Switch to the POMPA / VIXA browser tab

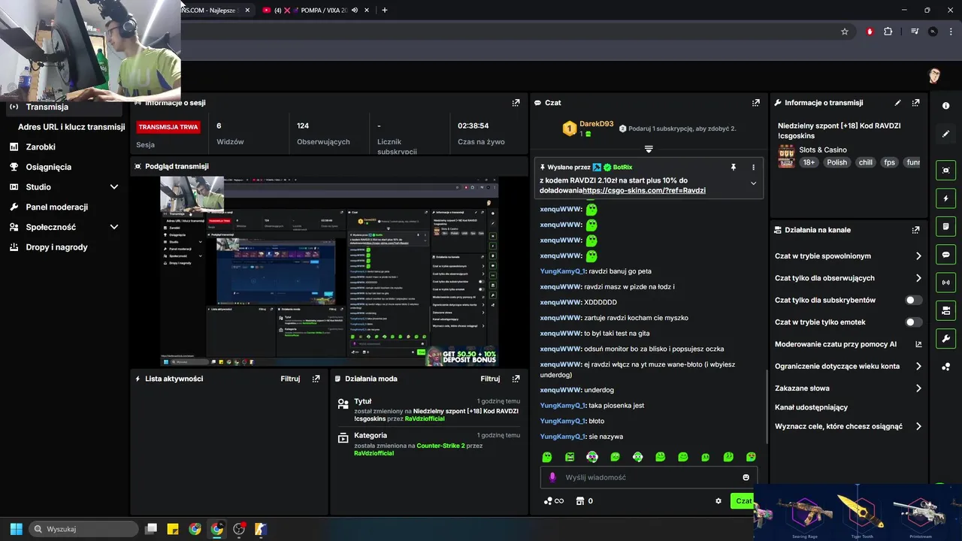316,11
